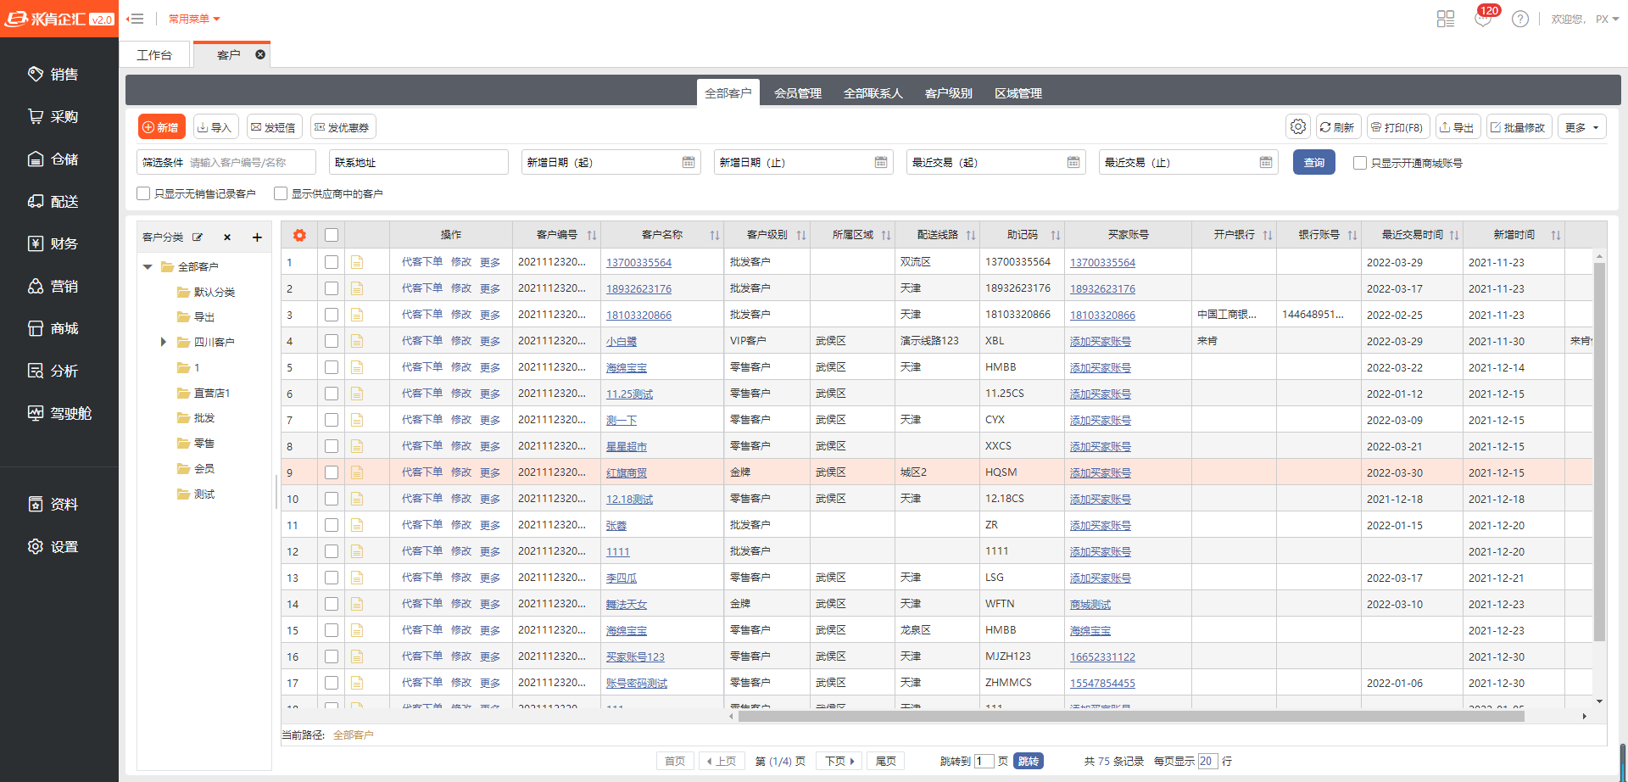The height and width of the screenshot is (782, 1628).
Task: Switch to the 区域管理 tab
Action: click(x=1017, y=93)
